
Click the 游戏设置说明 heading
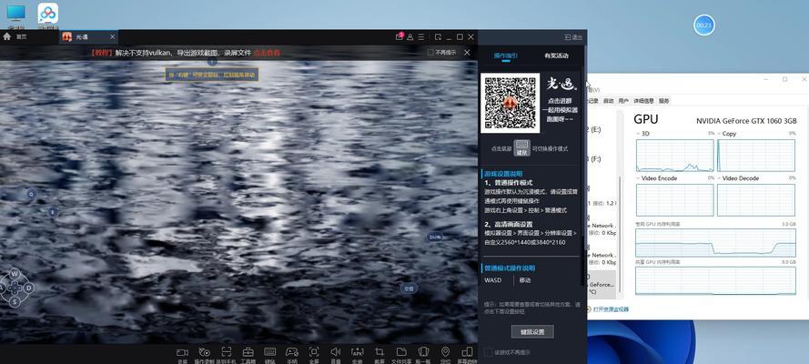[x=503, y=174]
